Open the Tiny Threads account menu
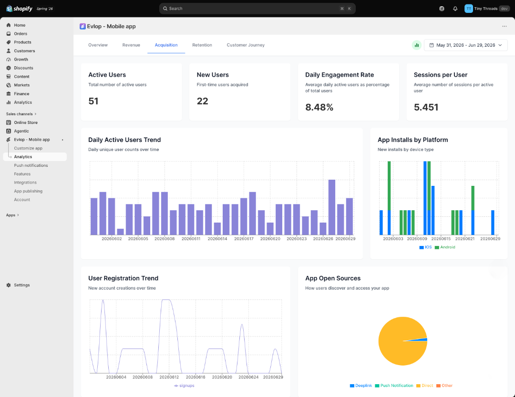The height and width of the screenshot is (397, 515). (486, 9)
